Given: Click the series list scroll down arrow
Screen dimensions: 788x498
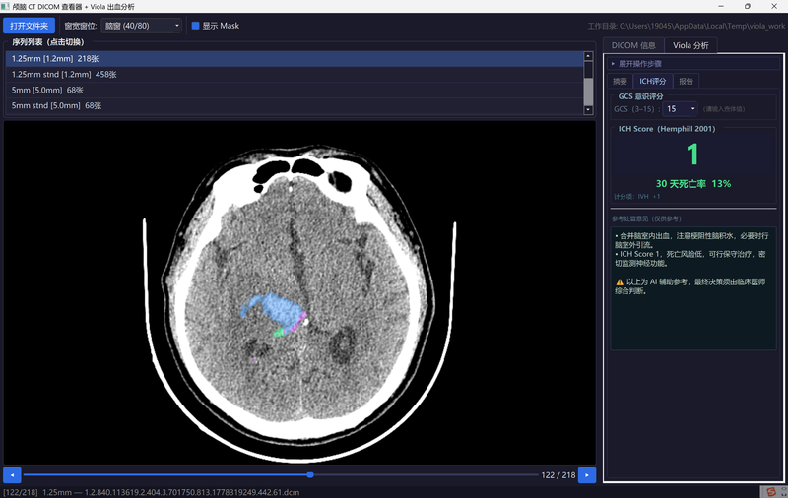Looking at the screenshot, I should pyautogui.click(x=588, y=110).
